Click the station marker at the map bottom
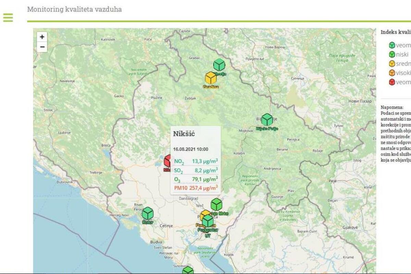411x274 pixels. 188,271
